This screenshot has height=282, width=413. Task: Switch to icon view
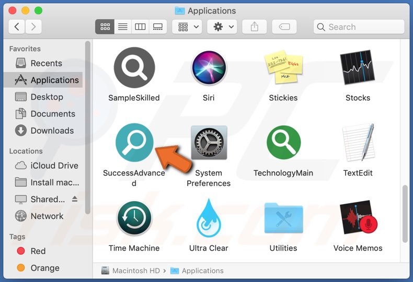click(x=105, y=27)
